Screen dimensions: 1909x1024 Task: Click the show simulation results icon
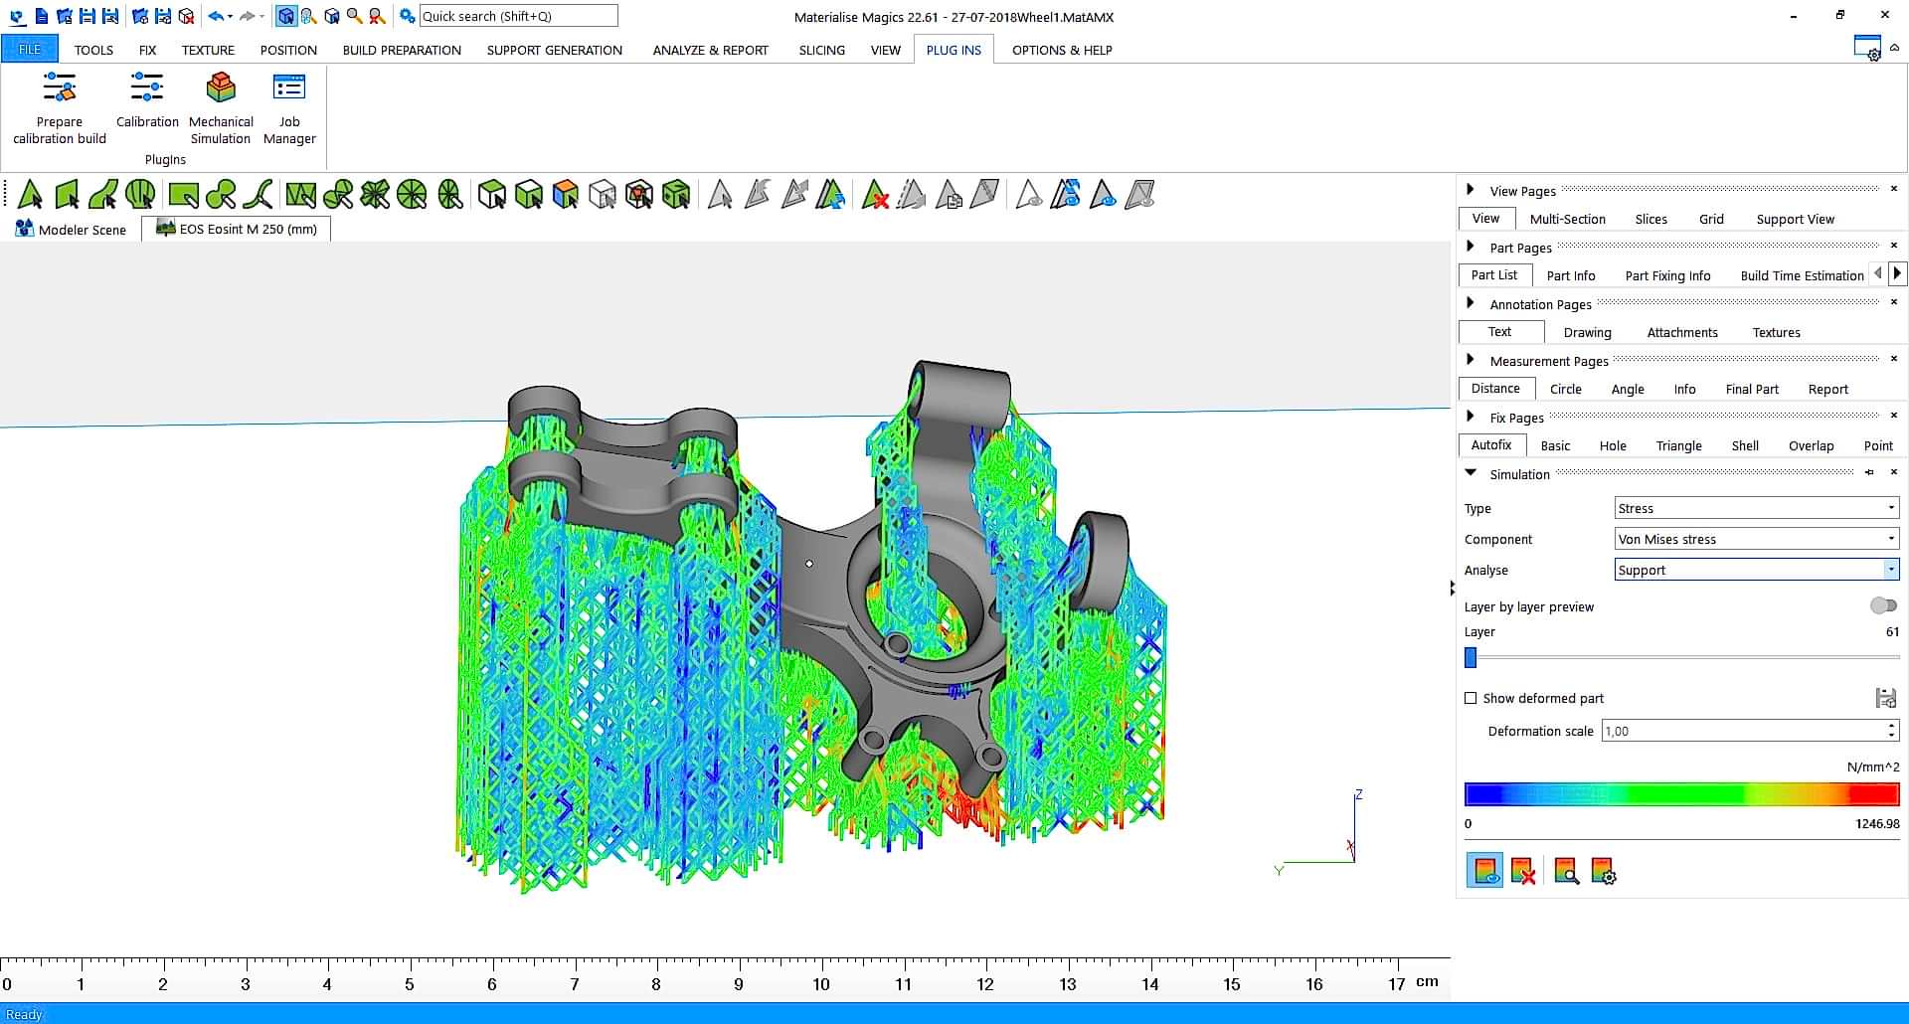1484,871
